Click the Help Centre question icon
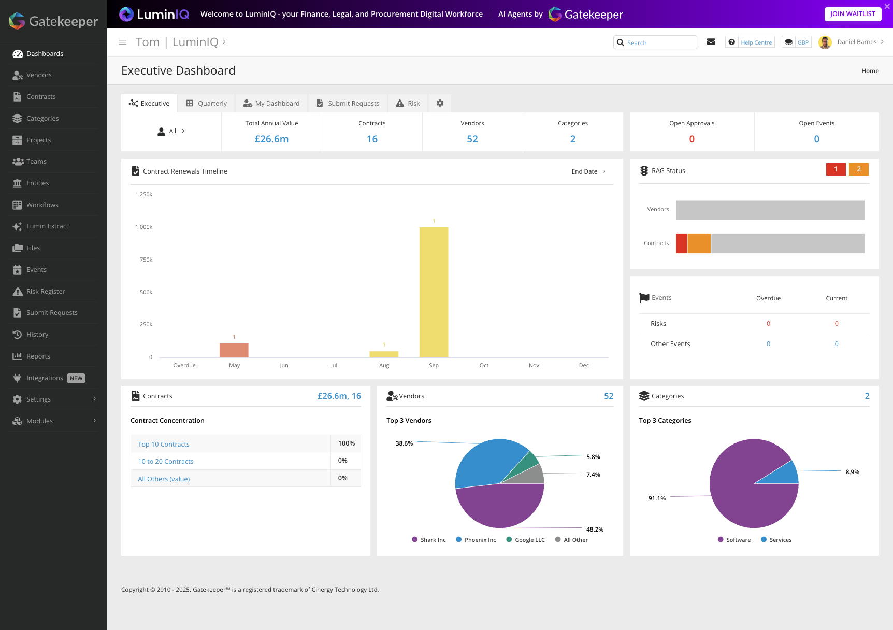893x630 pixels. click(731, 42)
